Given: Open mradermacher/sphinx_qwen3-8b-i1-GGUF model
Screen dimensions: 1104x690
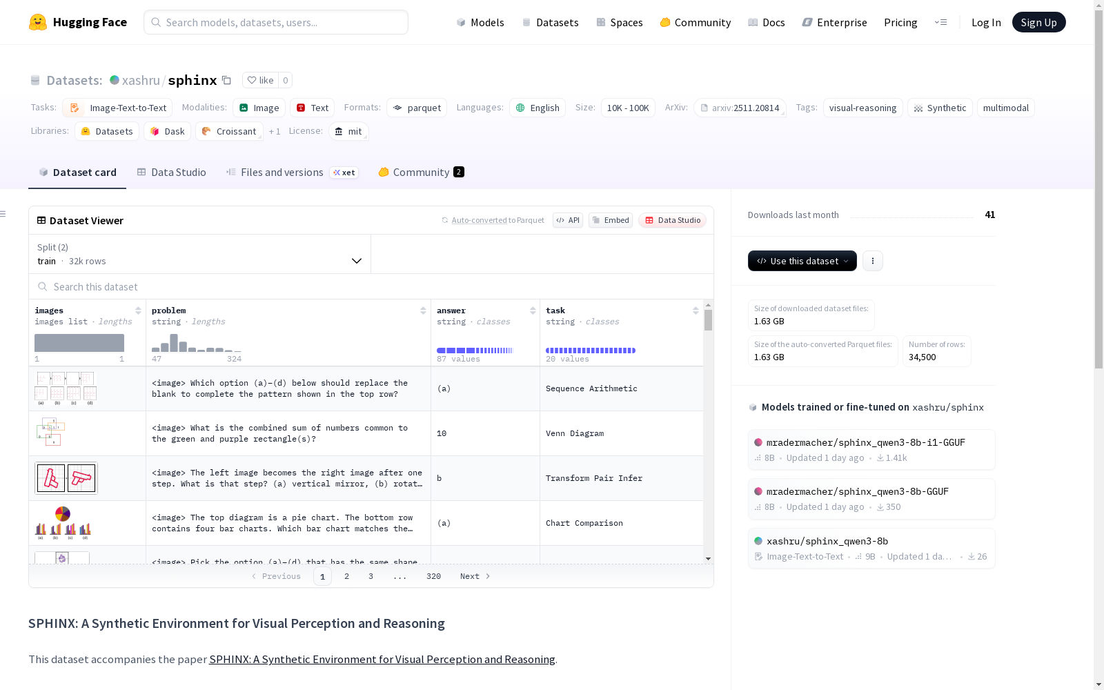Looking at the screenshot, I should pos(871,450).
